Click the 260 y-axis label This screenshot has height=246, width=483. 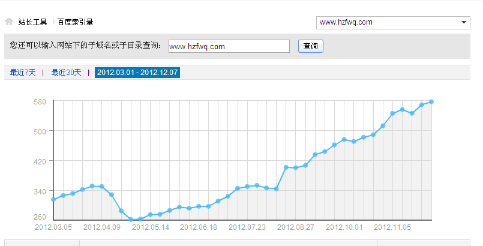coord(40,217)
